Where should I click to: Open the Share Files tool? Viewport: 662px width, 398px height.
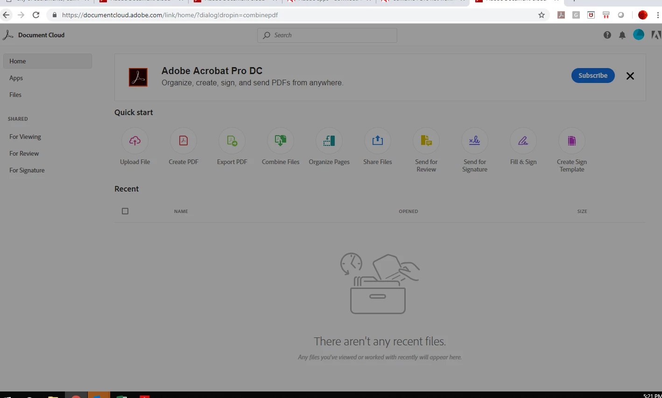pos(378,141)
